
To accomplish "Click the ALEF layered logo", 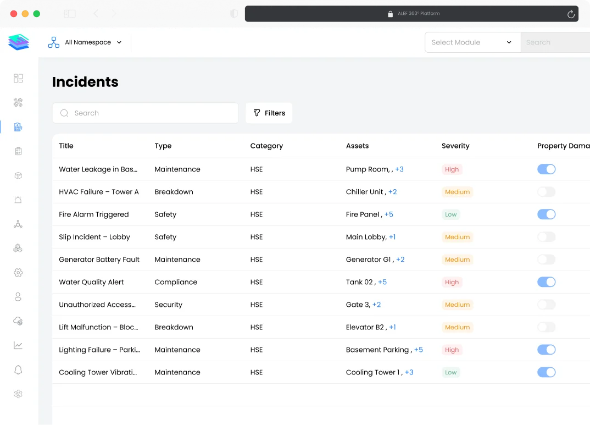I will [19, 42].
